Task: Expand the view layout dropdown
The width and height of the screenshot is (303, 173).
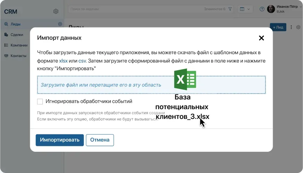Action: click(x=245, y=9)
